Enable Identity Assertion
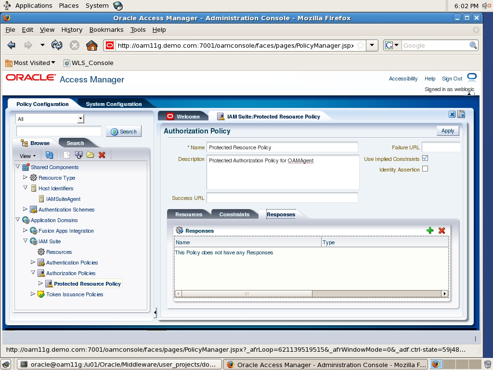 pos(426,169)
